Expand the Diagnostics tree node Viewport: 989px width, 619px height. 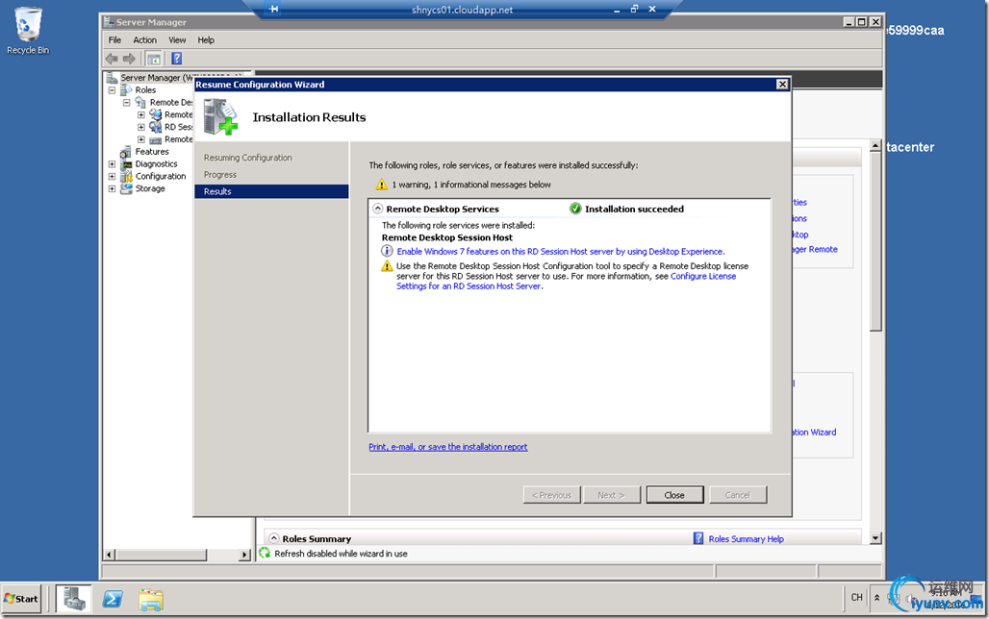pos(112,164)
